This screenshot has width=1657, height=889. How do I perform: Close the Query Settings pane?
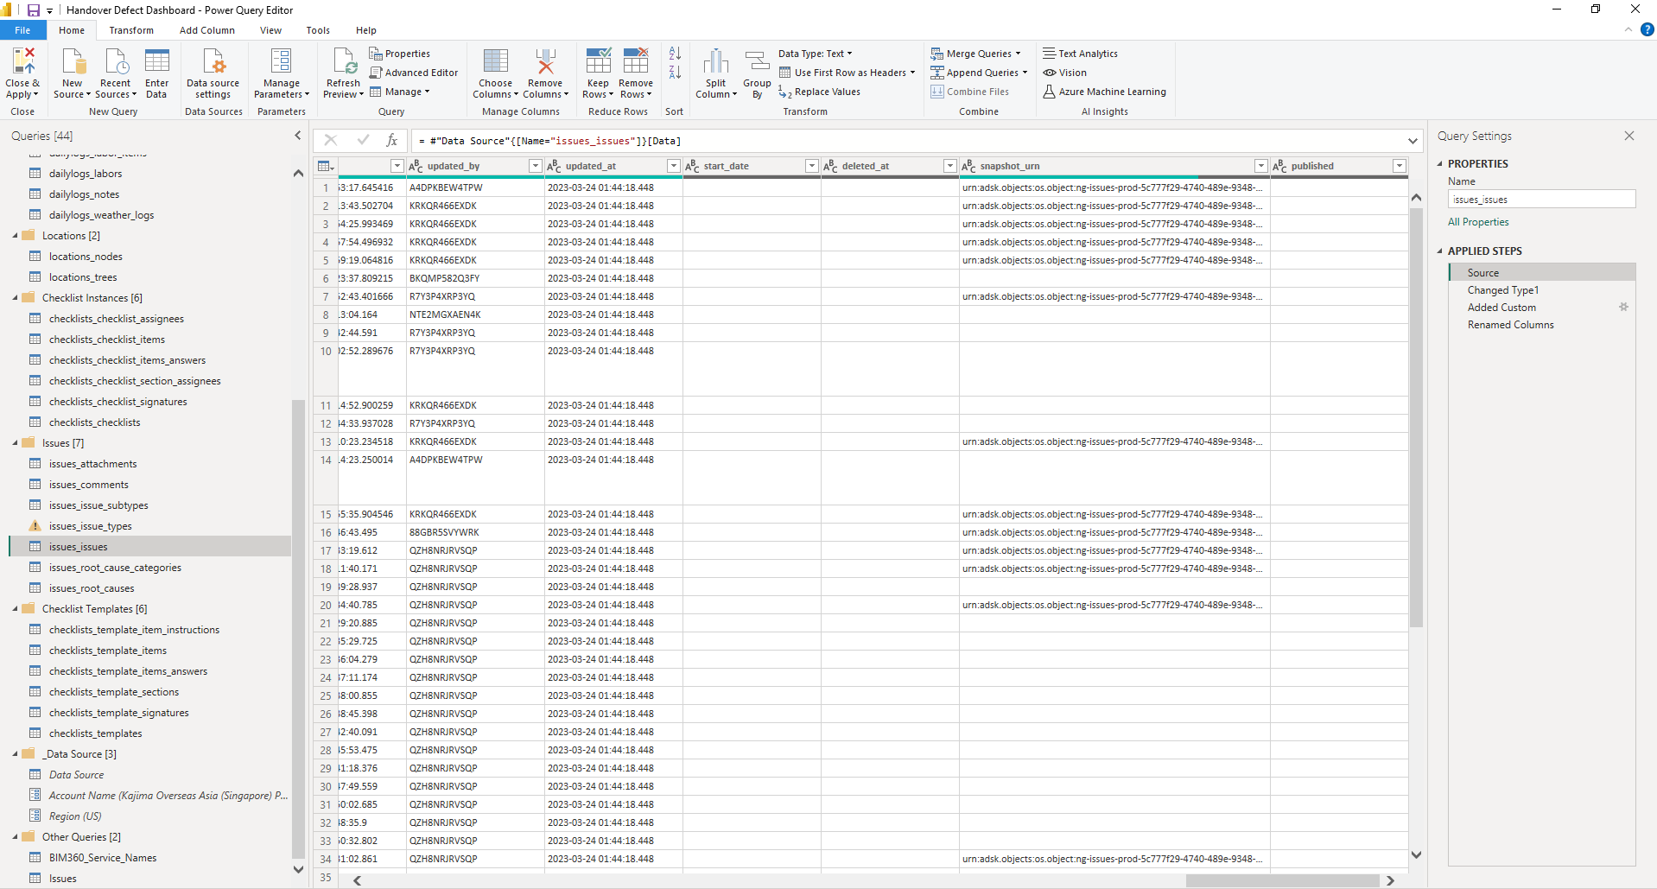pyautogui.click(x=1628, y=136)
